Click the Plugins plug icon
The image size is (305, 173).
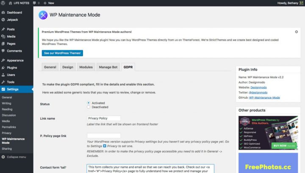(x=3, y=68)
